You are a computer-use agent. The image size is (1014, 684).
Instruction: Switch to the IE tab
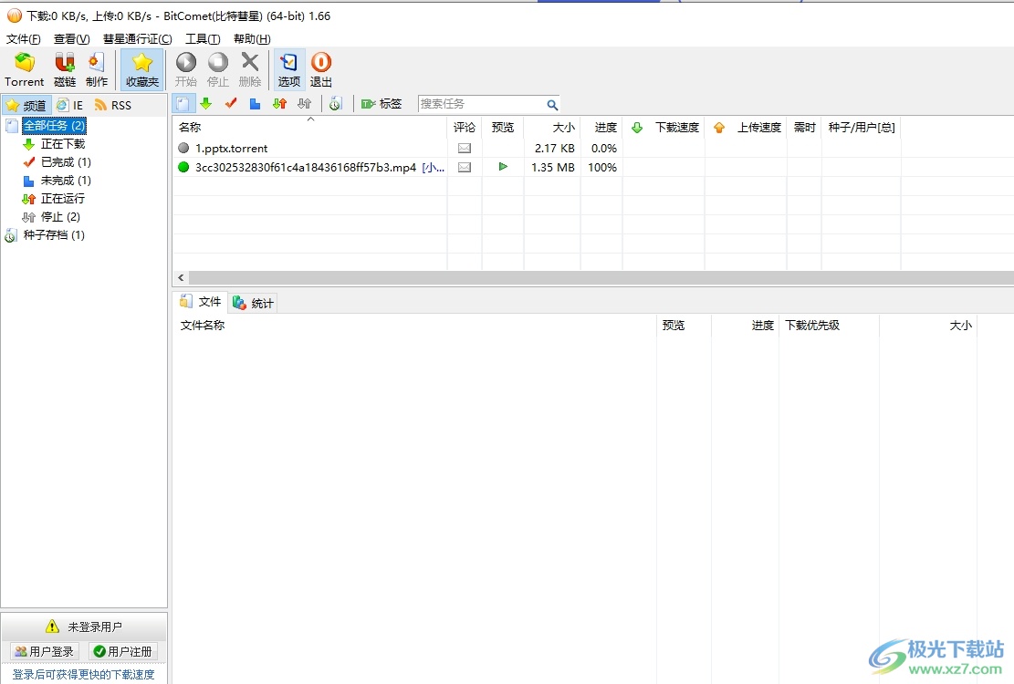coord(70,105)
